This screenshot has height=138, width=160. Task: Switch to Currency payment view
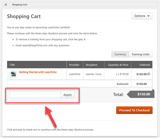point(120,54)
